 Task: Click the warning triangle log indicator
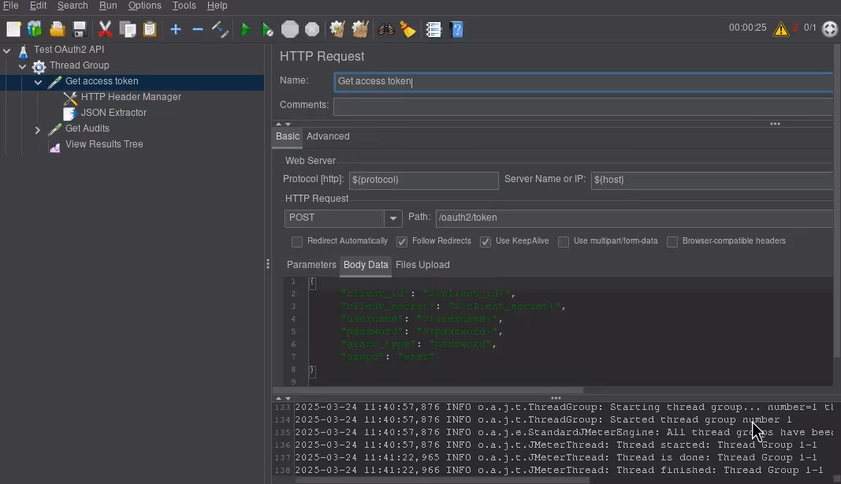(x=780, y=29)
